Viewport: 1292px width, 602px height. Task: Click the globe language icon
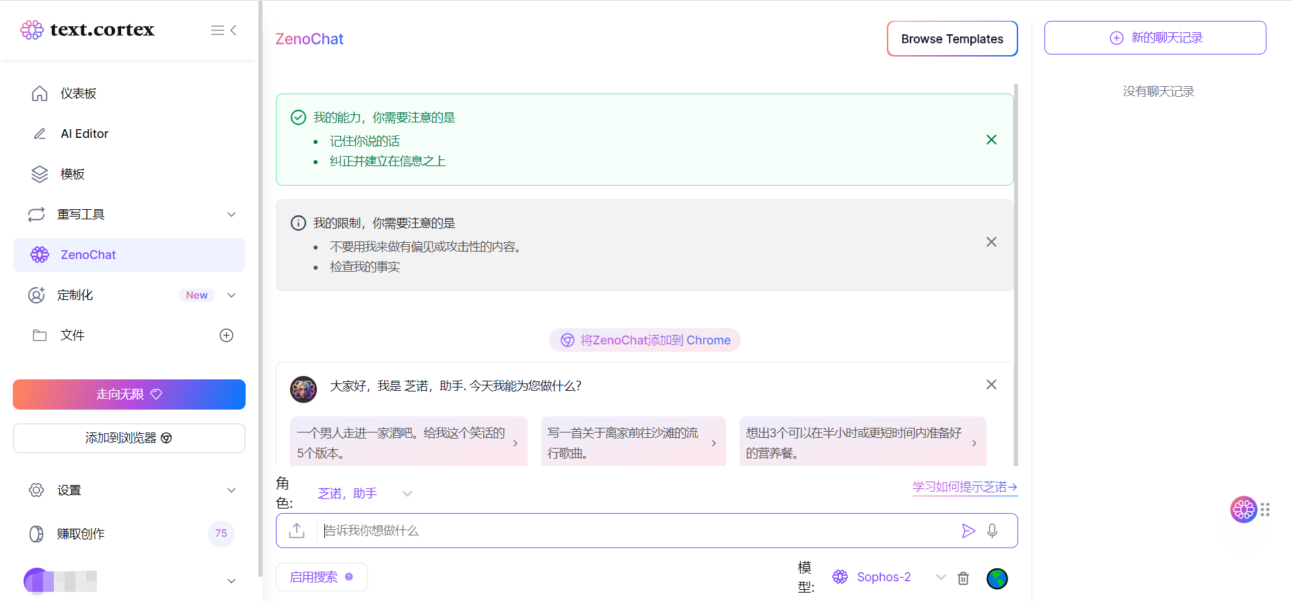(997, 578)
